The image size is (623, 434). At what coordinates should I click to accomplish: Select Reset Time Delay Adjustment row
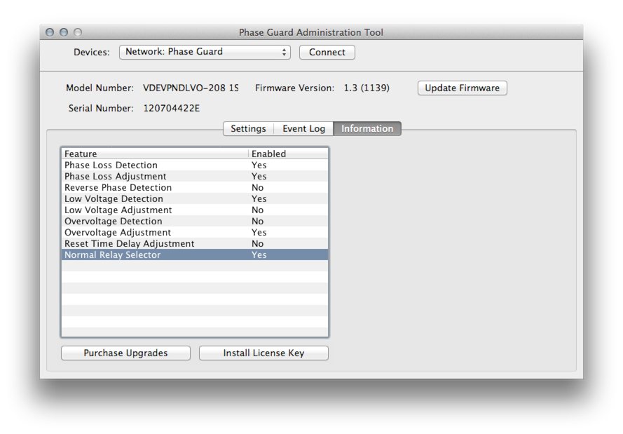(195, 243)
